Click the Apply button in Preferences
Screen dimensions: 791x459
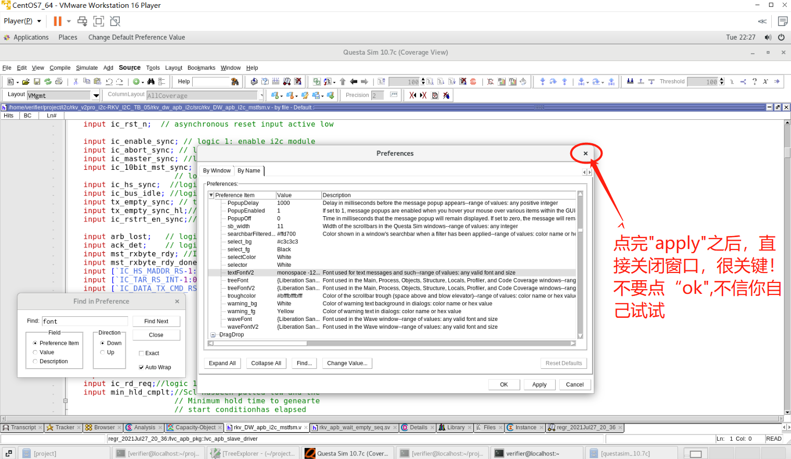[539, 384]
